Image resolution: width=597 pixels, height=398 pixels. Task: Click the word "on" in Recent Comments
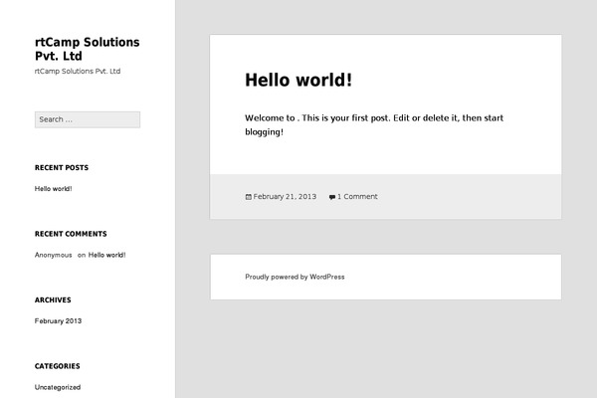[82, 255]
